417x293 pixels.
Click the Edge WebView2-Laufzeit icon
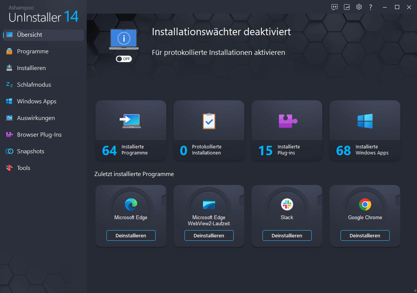209,205
